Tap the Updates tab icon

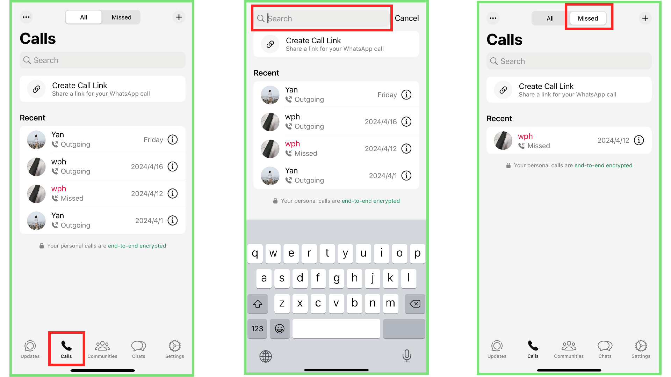(30, 349)
